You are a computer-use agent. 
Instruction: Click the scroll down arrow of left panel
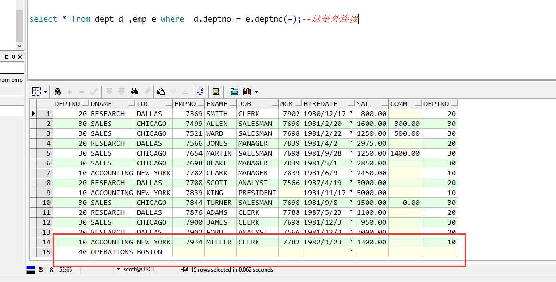pos(19,46)
